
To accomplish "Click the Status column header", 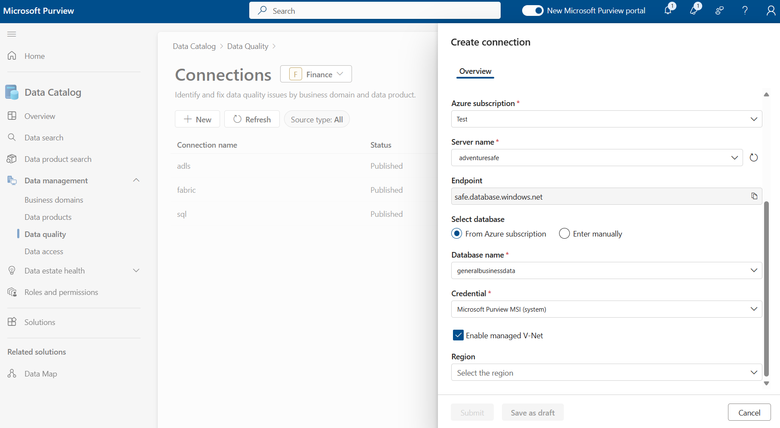I will point(381,145).
